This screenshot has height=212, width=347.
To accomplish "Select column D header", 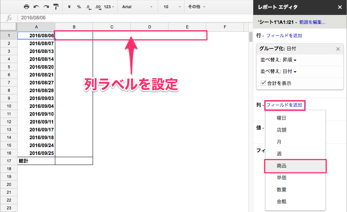I will point(149,27).
